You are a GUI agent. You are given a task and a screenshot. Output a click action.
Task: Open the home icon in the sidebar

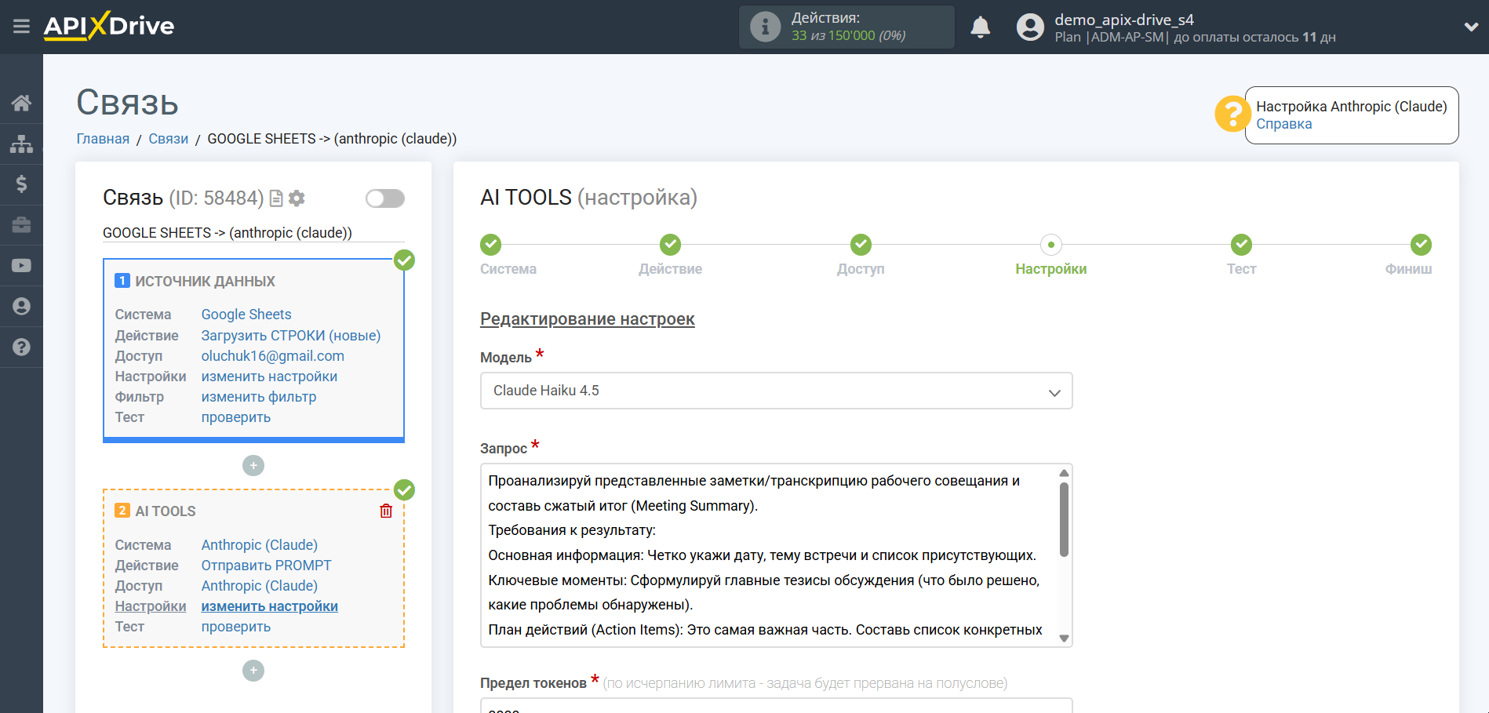point(21,103)
